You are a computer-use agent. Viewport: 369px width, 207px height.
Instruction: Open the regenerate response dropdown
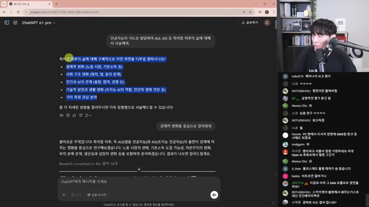pyautogui.click(x=88, y=115)
